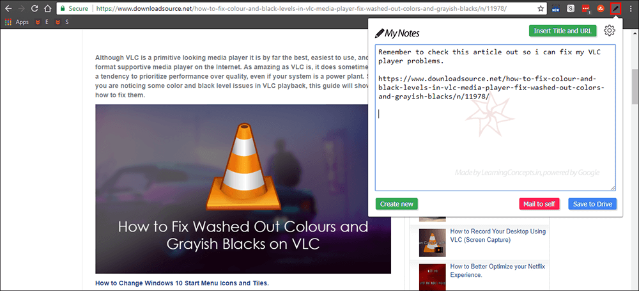
Task: Click Insert Title and URL button
Action: click(562, 31)
